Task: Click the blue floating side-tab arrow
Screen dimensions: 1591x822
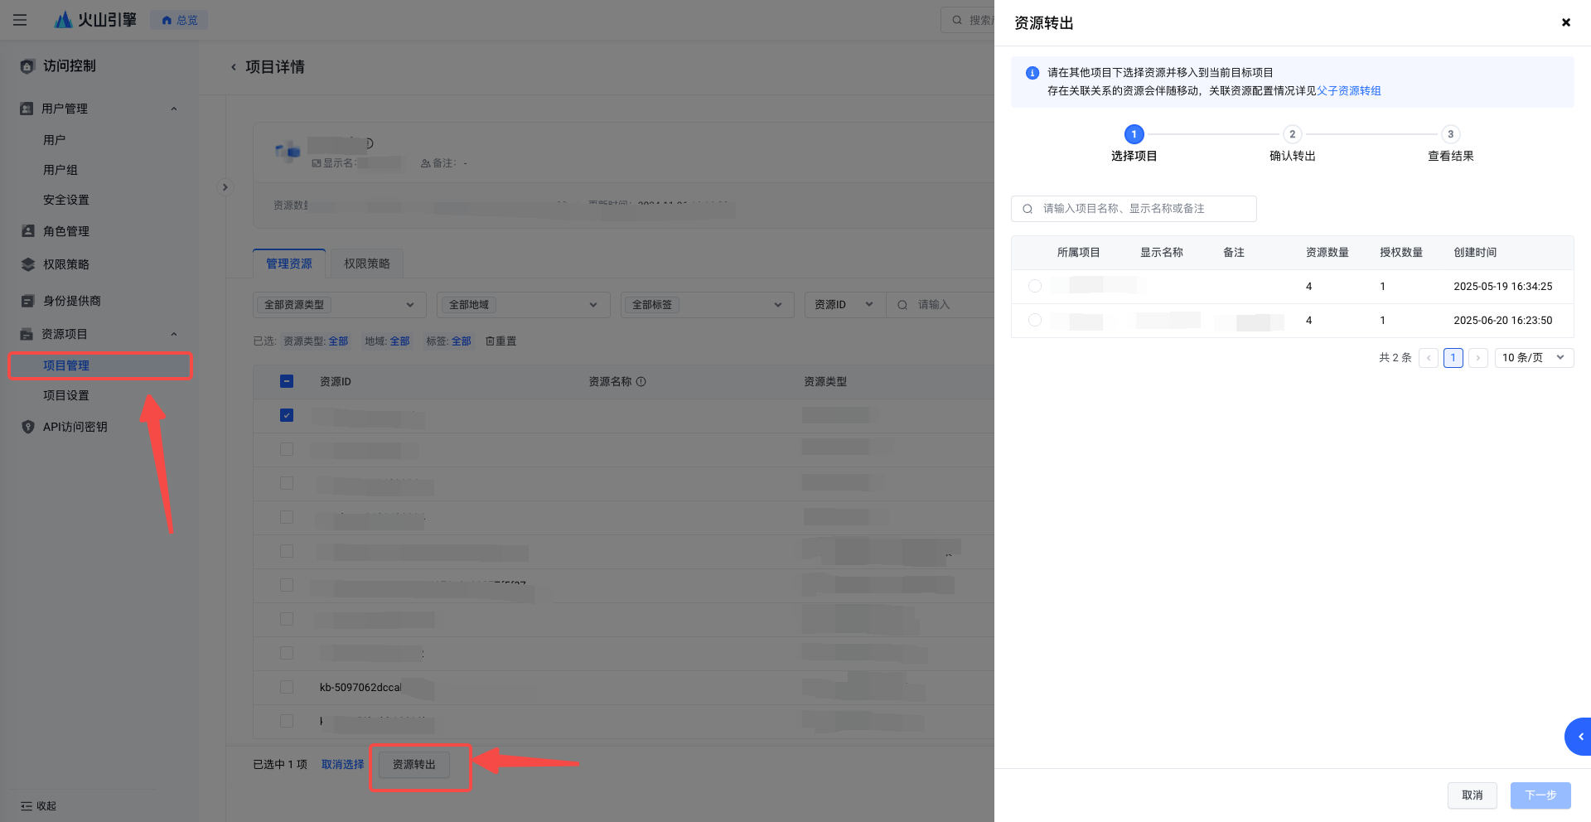Action: click(x=1579, y=737)
